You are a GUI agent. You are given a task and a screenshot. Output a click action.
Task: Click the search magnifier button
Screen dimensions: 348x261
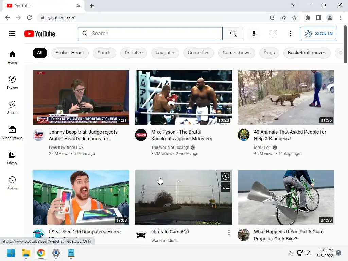click(233, 34)
